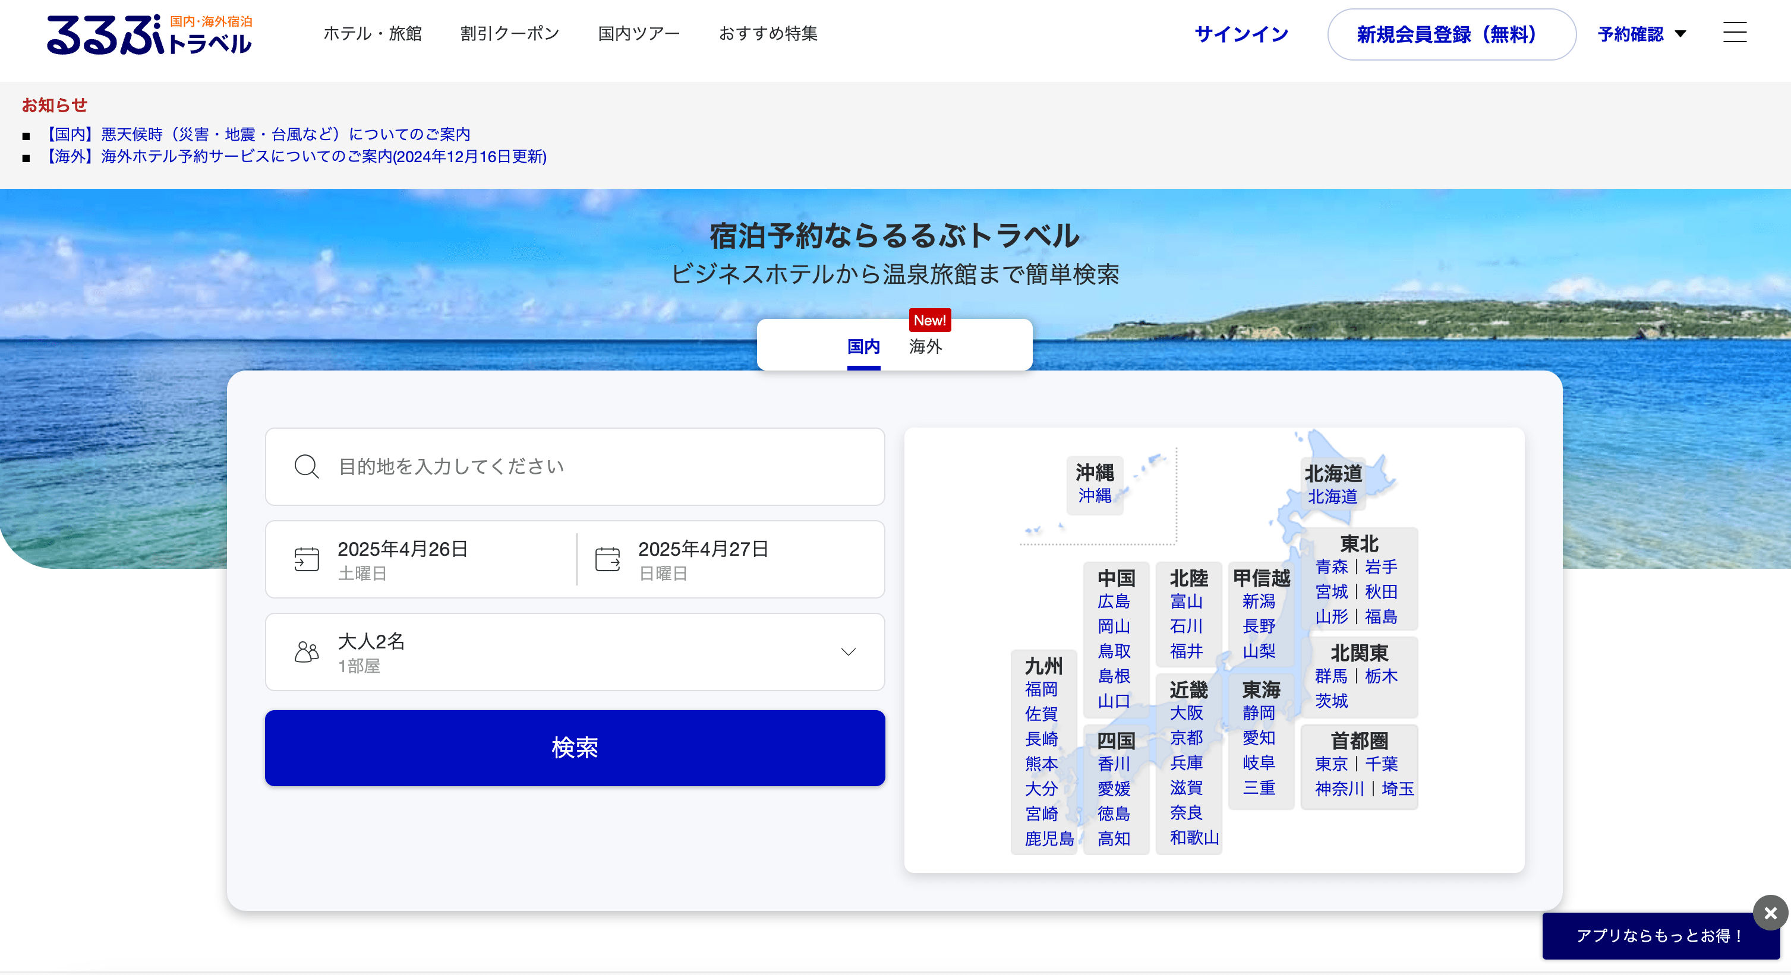Click the check-in calendar icon
Image resolution: width=1791 pixels, height=975 pixels.
click(307, 559)
